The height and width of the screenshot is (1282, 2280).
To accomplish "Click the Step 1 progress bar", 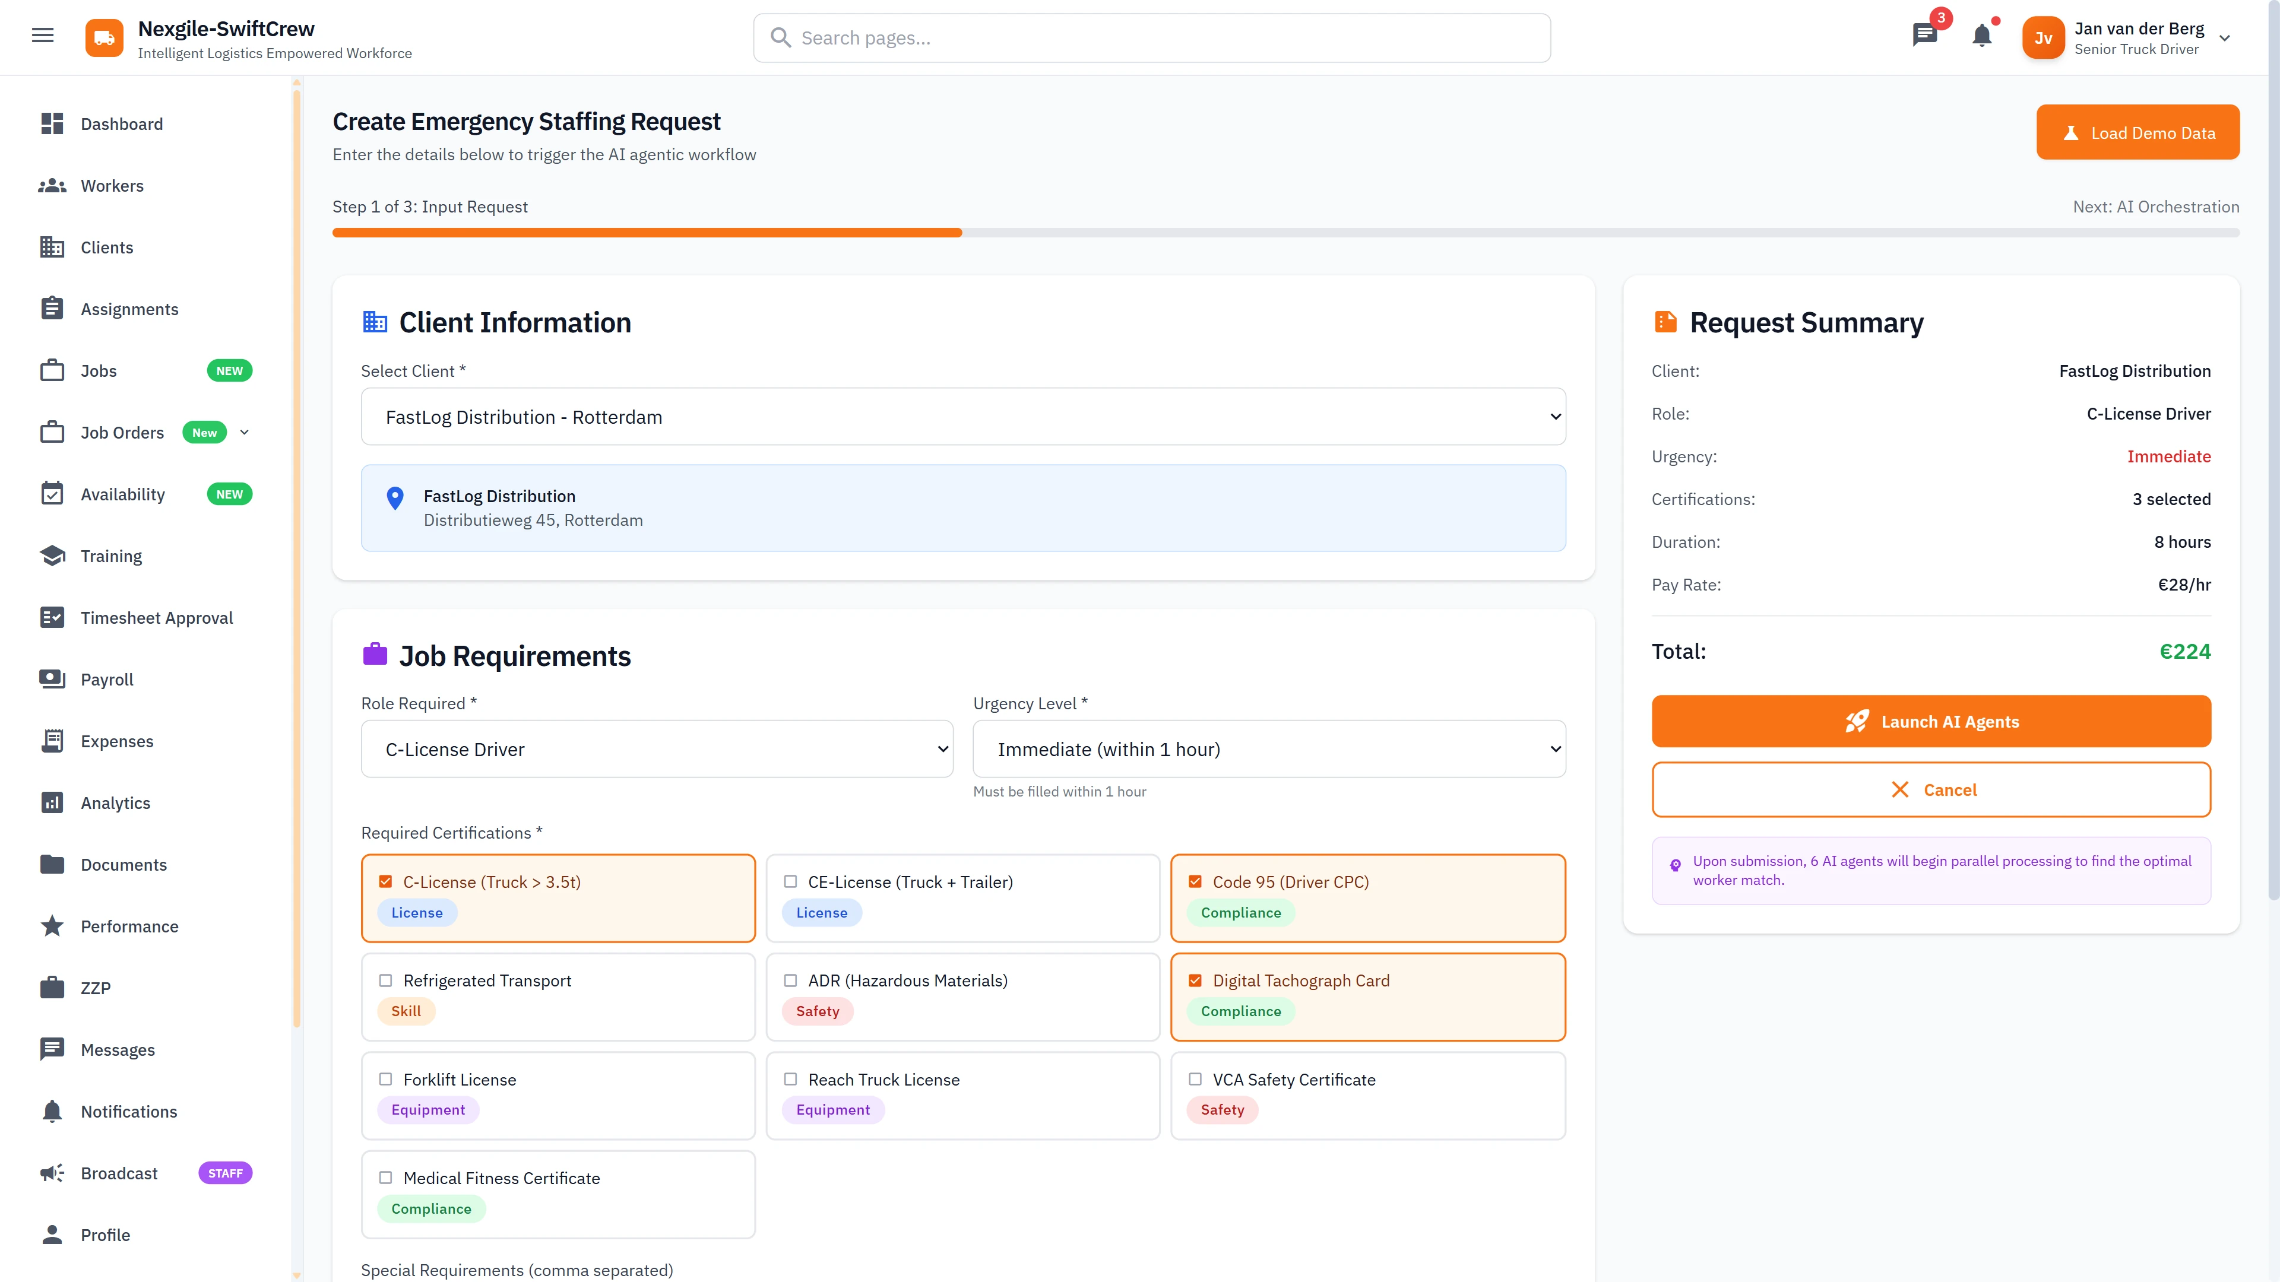I will point(647,232).
